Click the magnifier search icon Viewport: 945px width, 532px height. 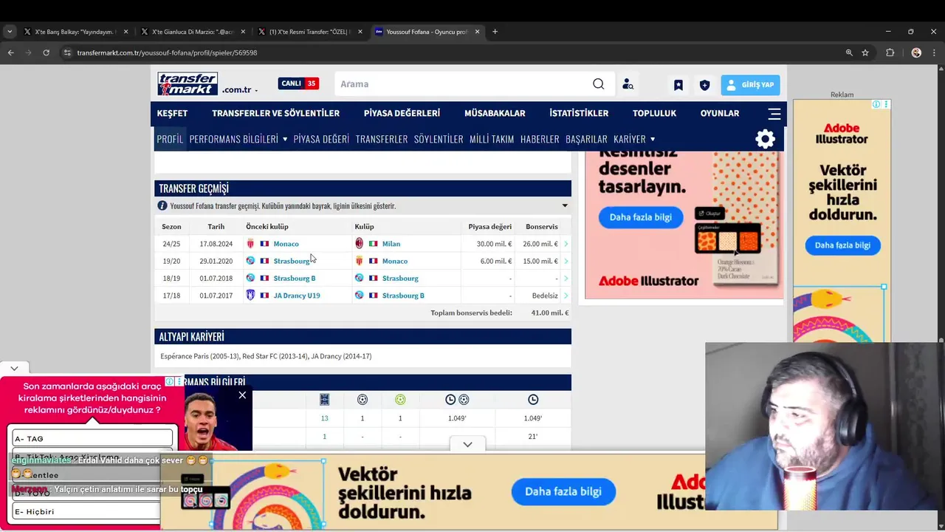(599, 83)
